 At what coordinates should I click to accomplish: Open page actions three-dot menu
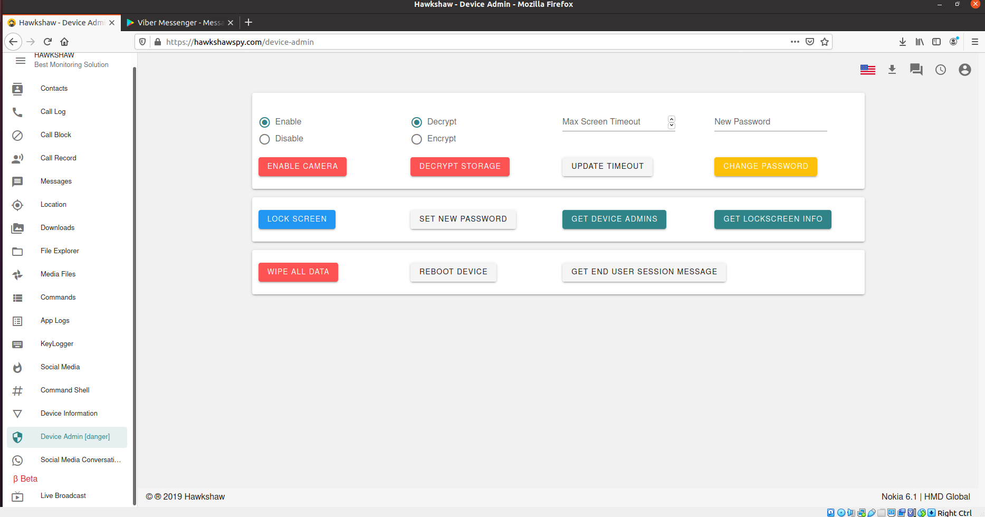[x=795, y=42]
